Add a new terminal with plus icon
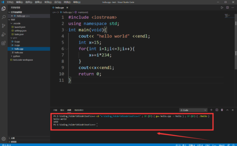 tap(211, 109)
